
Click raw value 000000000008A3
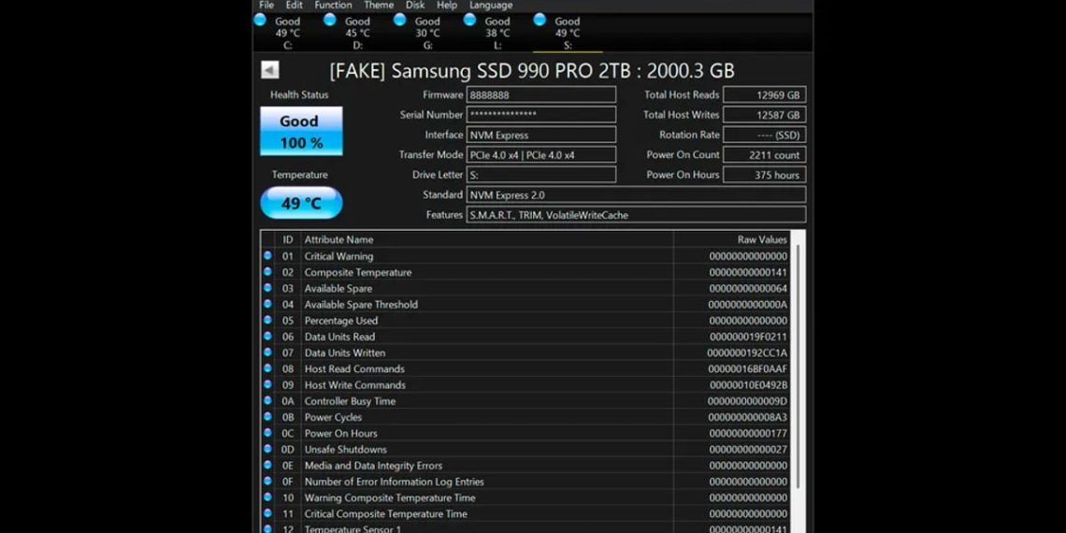pyautogui.click(x=748, y=417)
